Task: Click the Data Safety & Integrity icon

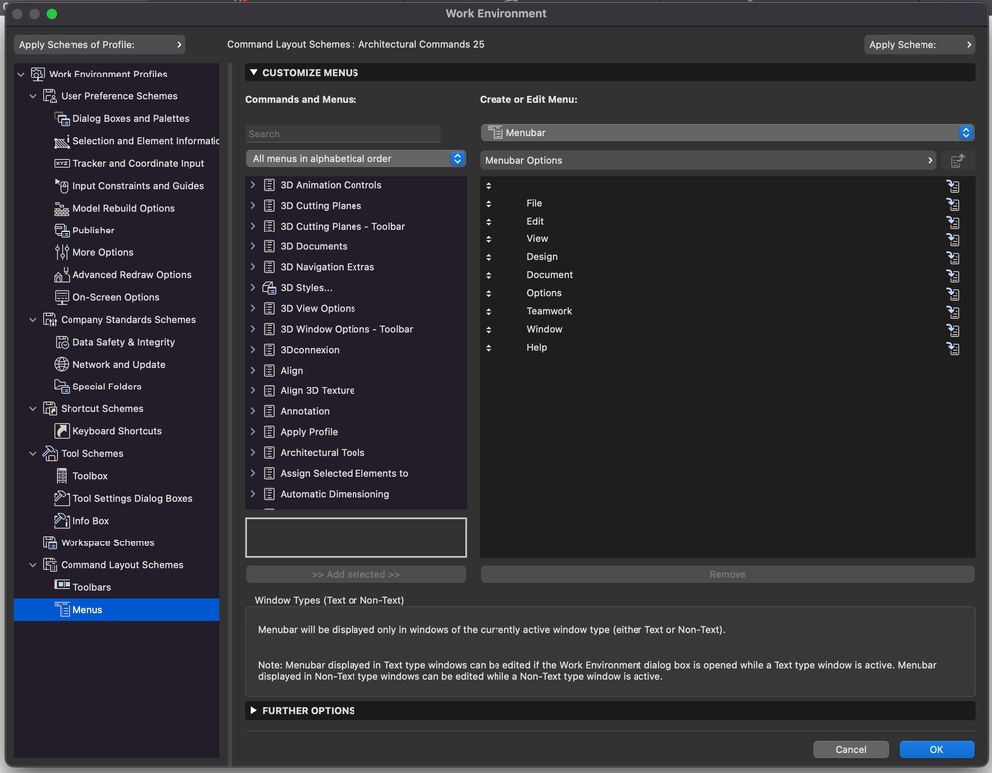Action: (63, 342)
